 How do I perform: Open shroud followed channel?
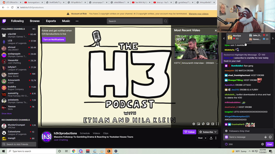click(x=19, y=48)
